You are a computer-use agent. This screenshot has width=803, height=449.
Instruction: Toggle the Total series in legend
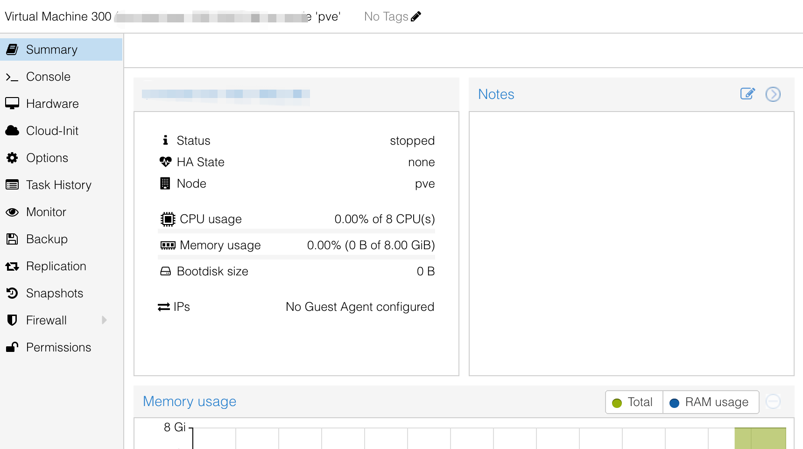(634, 402)
